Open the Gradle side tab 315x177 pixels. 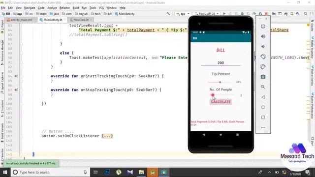click(x=313, y=26)
